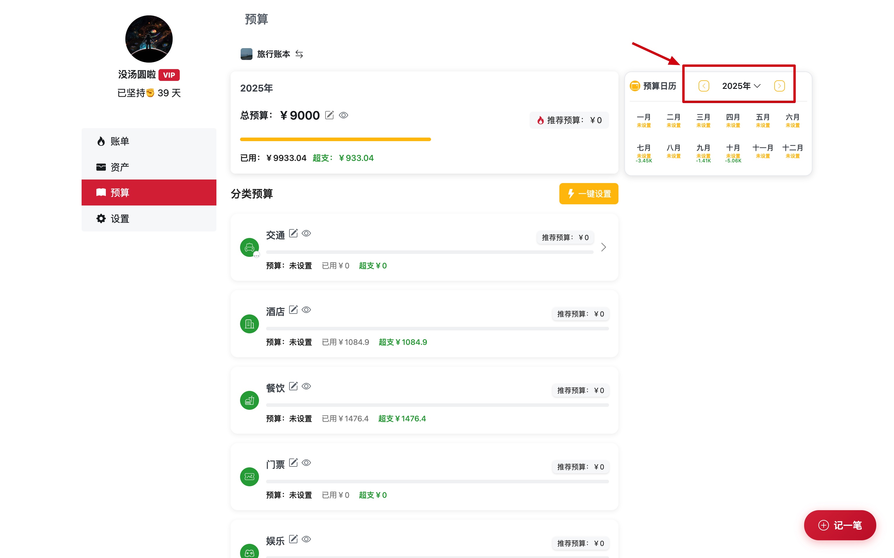This screenshot has width=894, height=558.
Task: Go to previous year with left chevron
Action: point(704,86)
